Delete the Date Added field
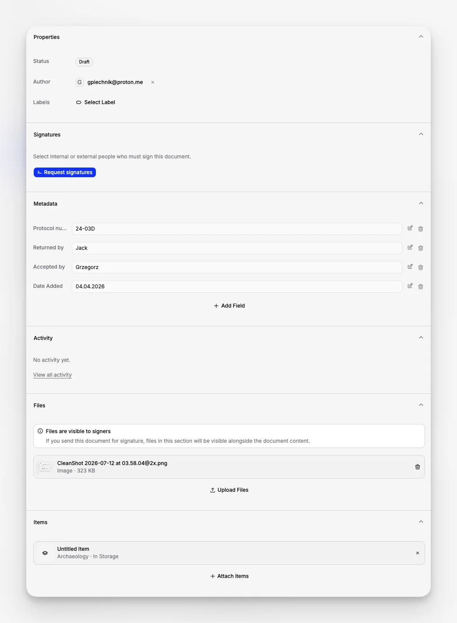 [x=421, y=287]
